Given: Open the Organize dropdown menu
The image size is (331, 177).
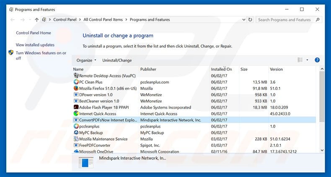Looking at the screenshot, I should click(x=86, y=60).
